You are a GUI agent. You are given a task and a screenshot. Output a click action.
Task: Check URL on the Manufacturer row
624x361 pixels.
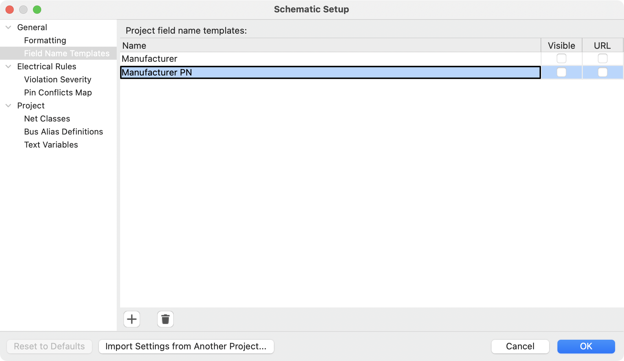point(602,58)
